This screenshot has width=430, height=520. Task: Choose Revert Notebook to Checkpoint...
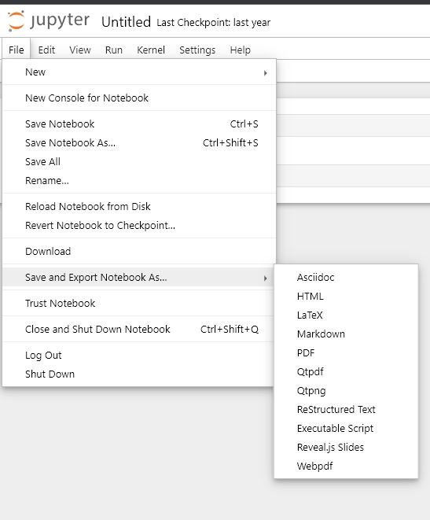139,225
